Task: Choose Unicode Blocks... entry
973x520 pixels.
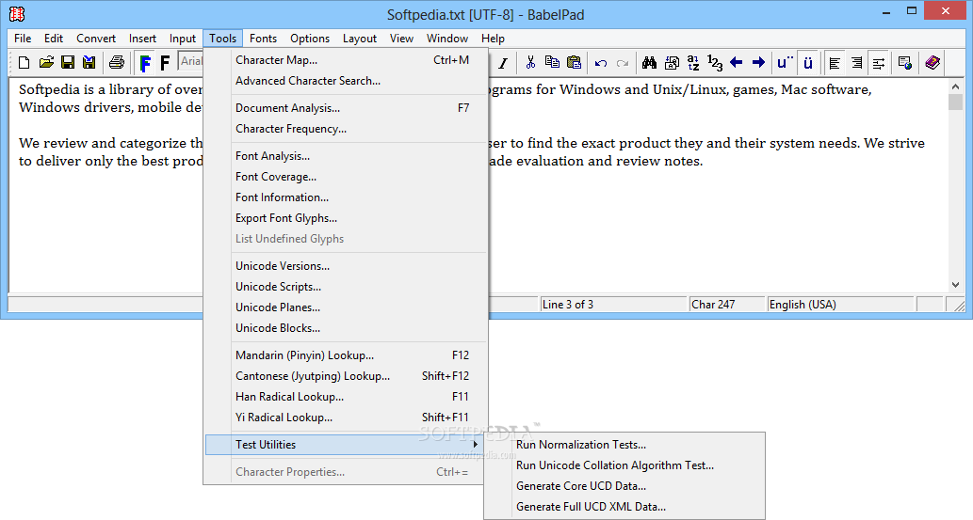Action: [347, 328]
